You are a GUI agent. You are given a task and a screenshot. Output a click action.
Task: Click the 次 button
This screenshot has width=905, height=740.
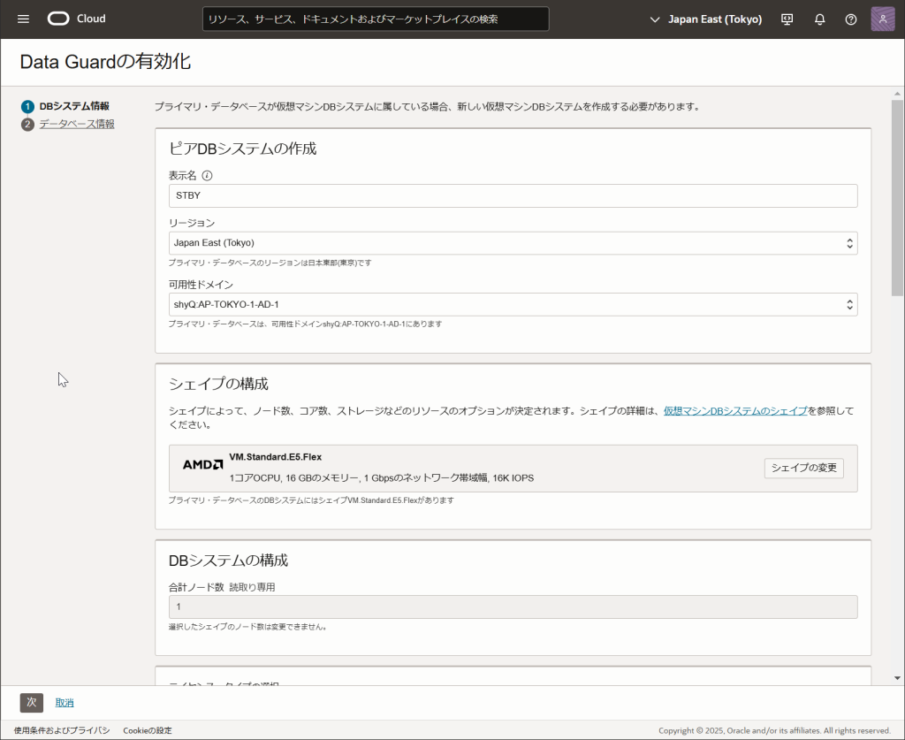coord(32,703)
